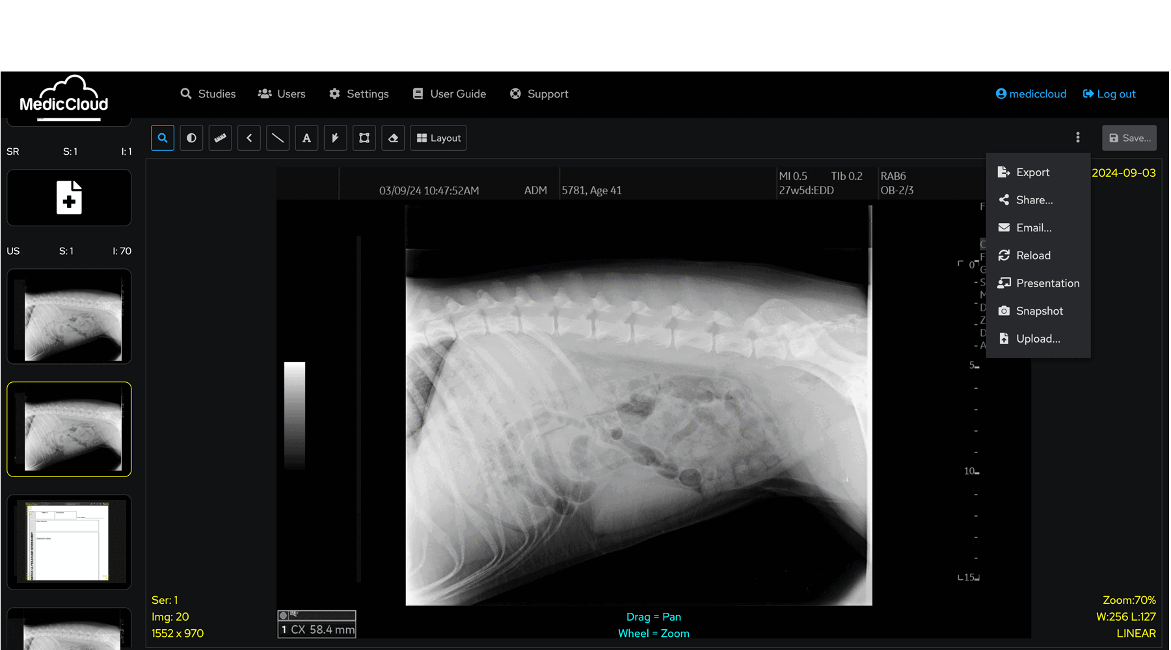Choose Share from the menu
The width and height of the screenshot is (1171, 650).
(1038, 200)
